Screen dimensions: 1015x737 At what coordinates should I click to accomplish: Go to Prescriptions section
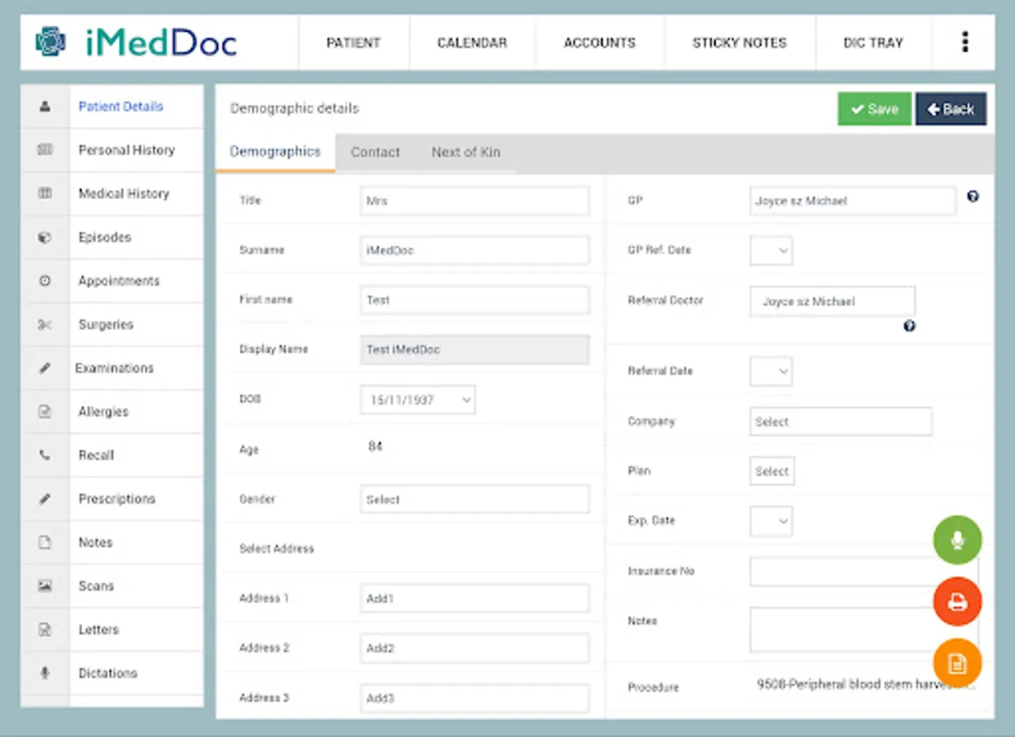point(116,499)
